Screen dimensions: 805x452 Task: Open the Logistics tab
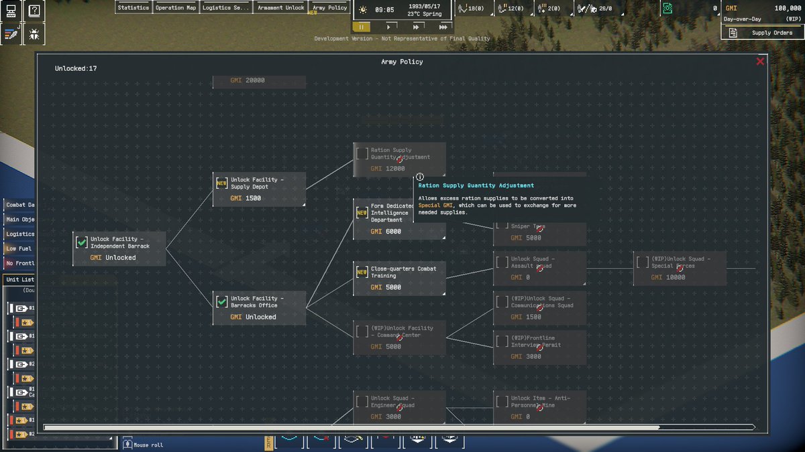[x=226, y=8]
